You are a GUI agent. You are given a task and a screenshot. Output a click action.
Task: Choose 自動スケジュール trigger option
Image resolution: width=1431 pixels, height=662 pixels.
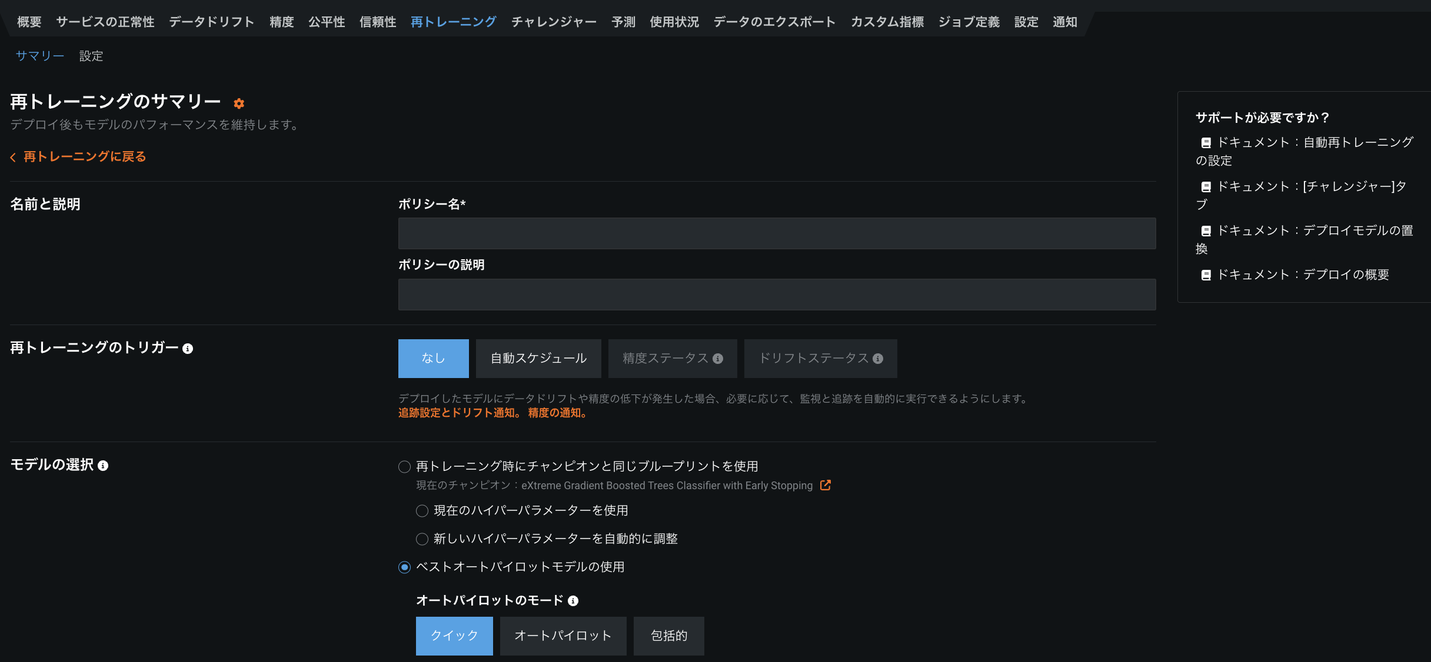(538, 359)
